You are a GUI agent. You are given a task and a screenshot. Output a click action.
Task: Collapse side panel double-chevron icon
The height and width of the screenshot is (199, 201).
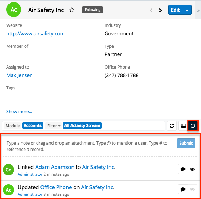(198, 11)
